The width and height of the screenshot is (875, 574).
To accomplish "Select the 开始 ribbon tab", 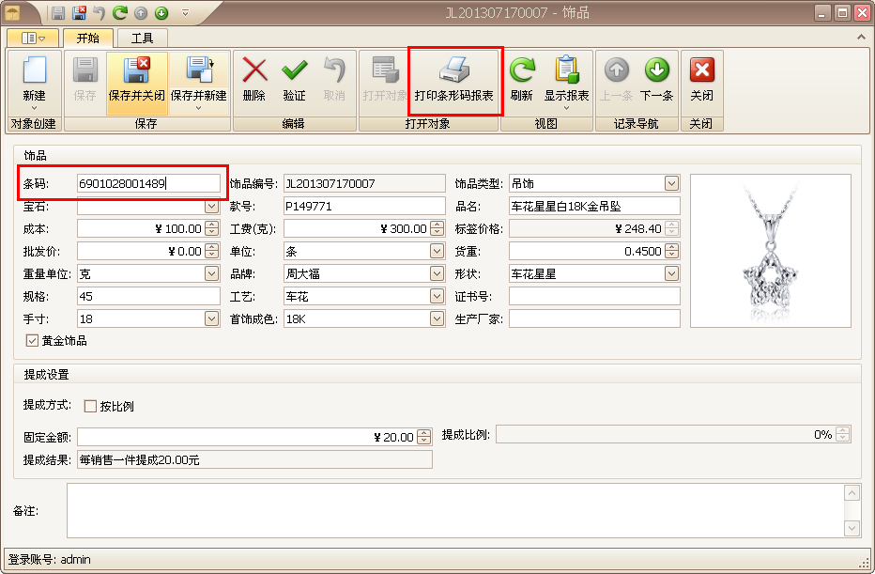I will [x=88, y=39].
